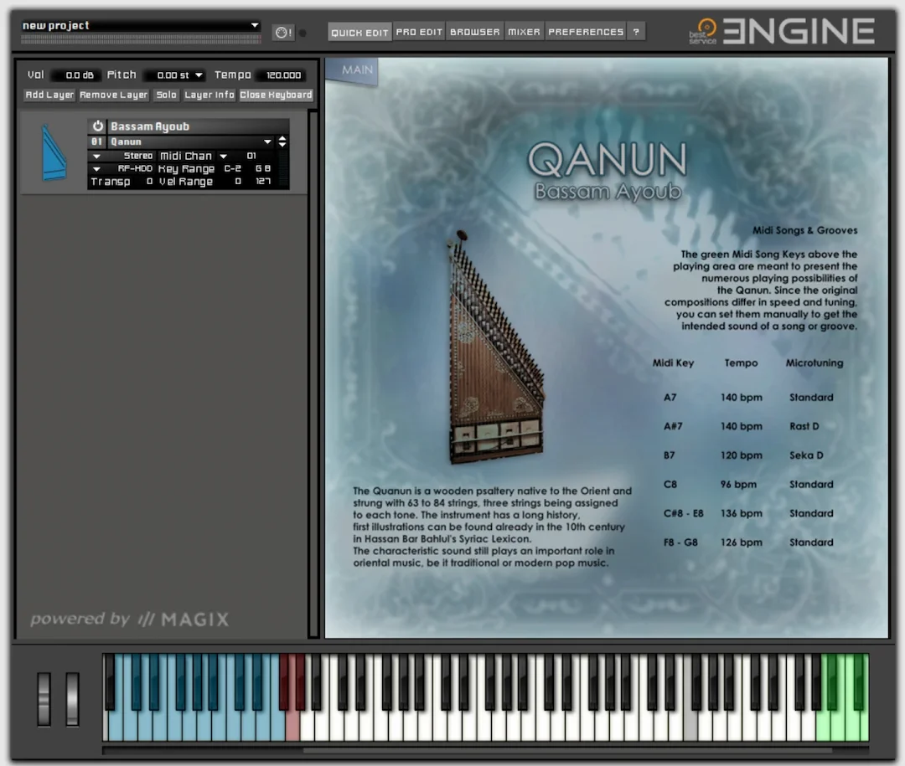Switch to the Quick Edit tab
The height and width of the screenshot is (766, 905).
(x=359, y=33)
